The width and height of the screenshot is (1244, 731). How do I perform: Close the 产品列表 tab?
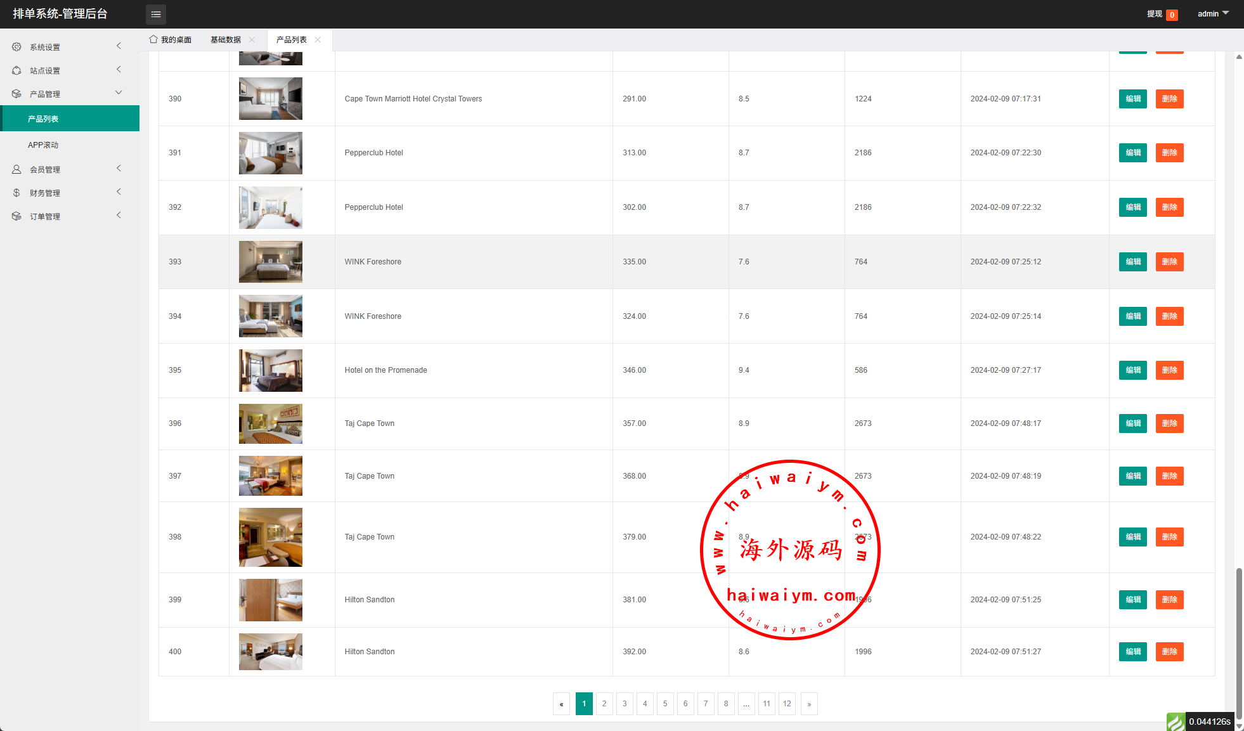[x=318, y=40]
